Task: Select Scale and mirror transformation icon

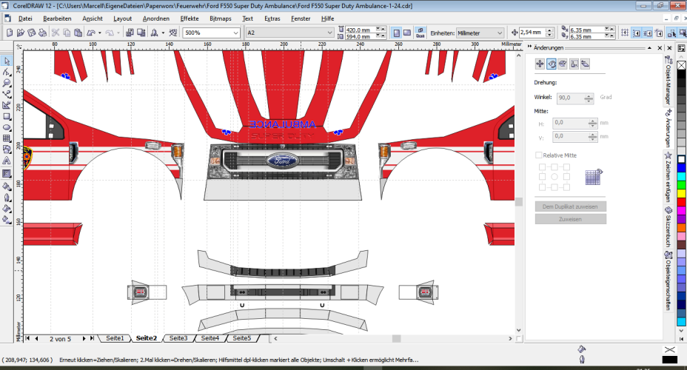Action: pos(563,64)
